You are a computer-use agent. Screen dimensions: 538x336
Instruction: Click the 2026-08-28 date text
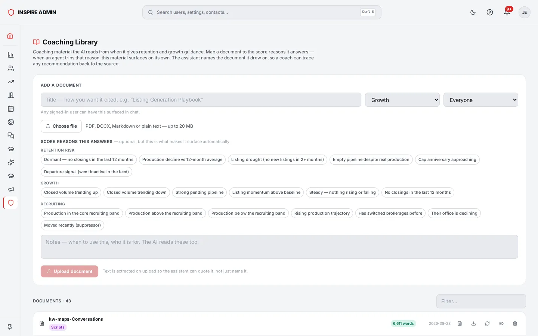coord(440,324)
